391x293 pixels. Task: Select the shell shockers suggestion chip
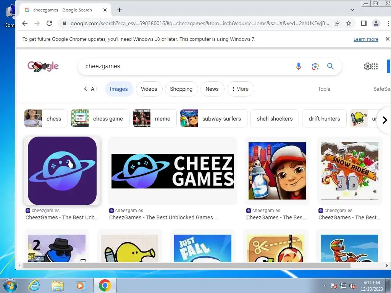(x=275, y=118)
